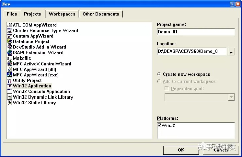Confirm with the OK button

click(181, 150)
